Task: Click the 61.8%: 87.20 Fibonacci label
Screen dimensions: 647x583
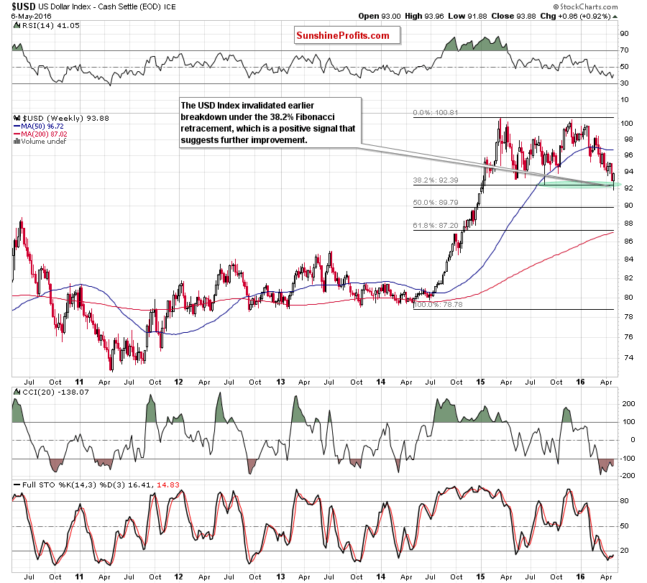Action: (436, 226)
